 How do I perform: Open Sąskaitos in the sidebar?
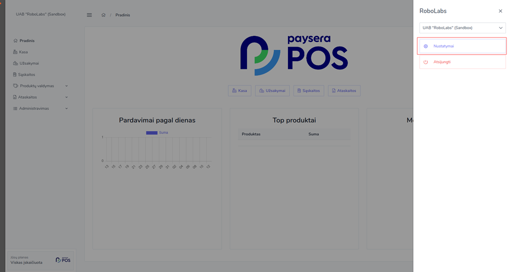pyautogui.click(x=27, y=74)
